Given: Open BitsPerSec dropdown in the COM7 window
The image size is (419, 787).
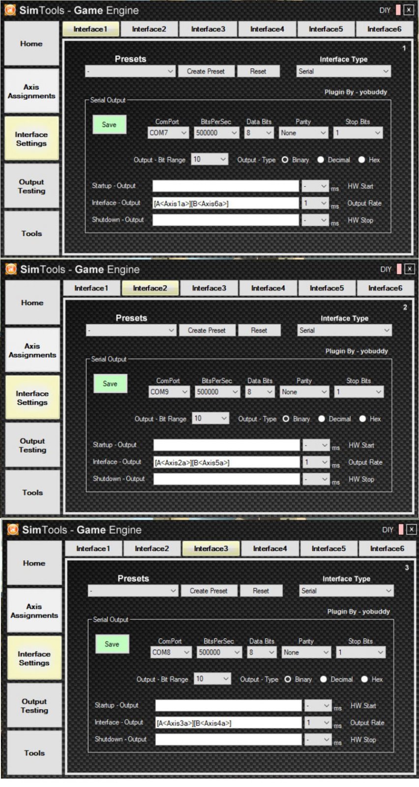Looking at the screenshot, I should click(x=216, y=133).
